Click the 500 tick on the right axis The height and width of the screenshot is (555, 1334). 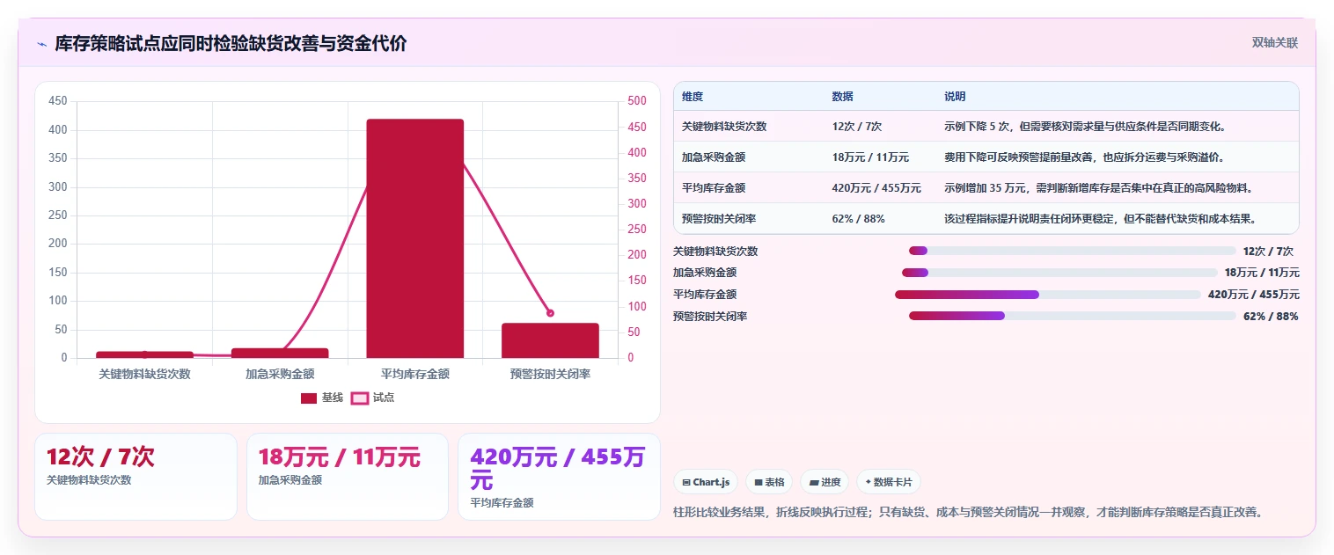(637, 101)
